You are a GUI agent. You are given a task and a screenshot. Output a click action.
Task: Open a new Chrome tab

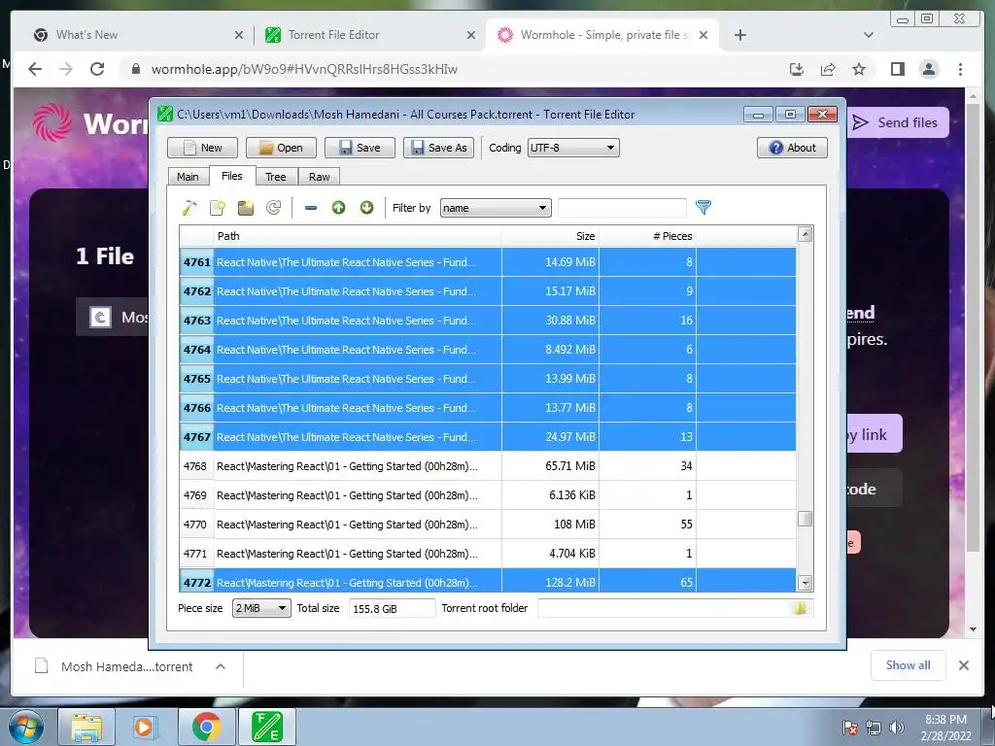pyautogui.click(x=739, y=35)
